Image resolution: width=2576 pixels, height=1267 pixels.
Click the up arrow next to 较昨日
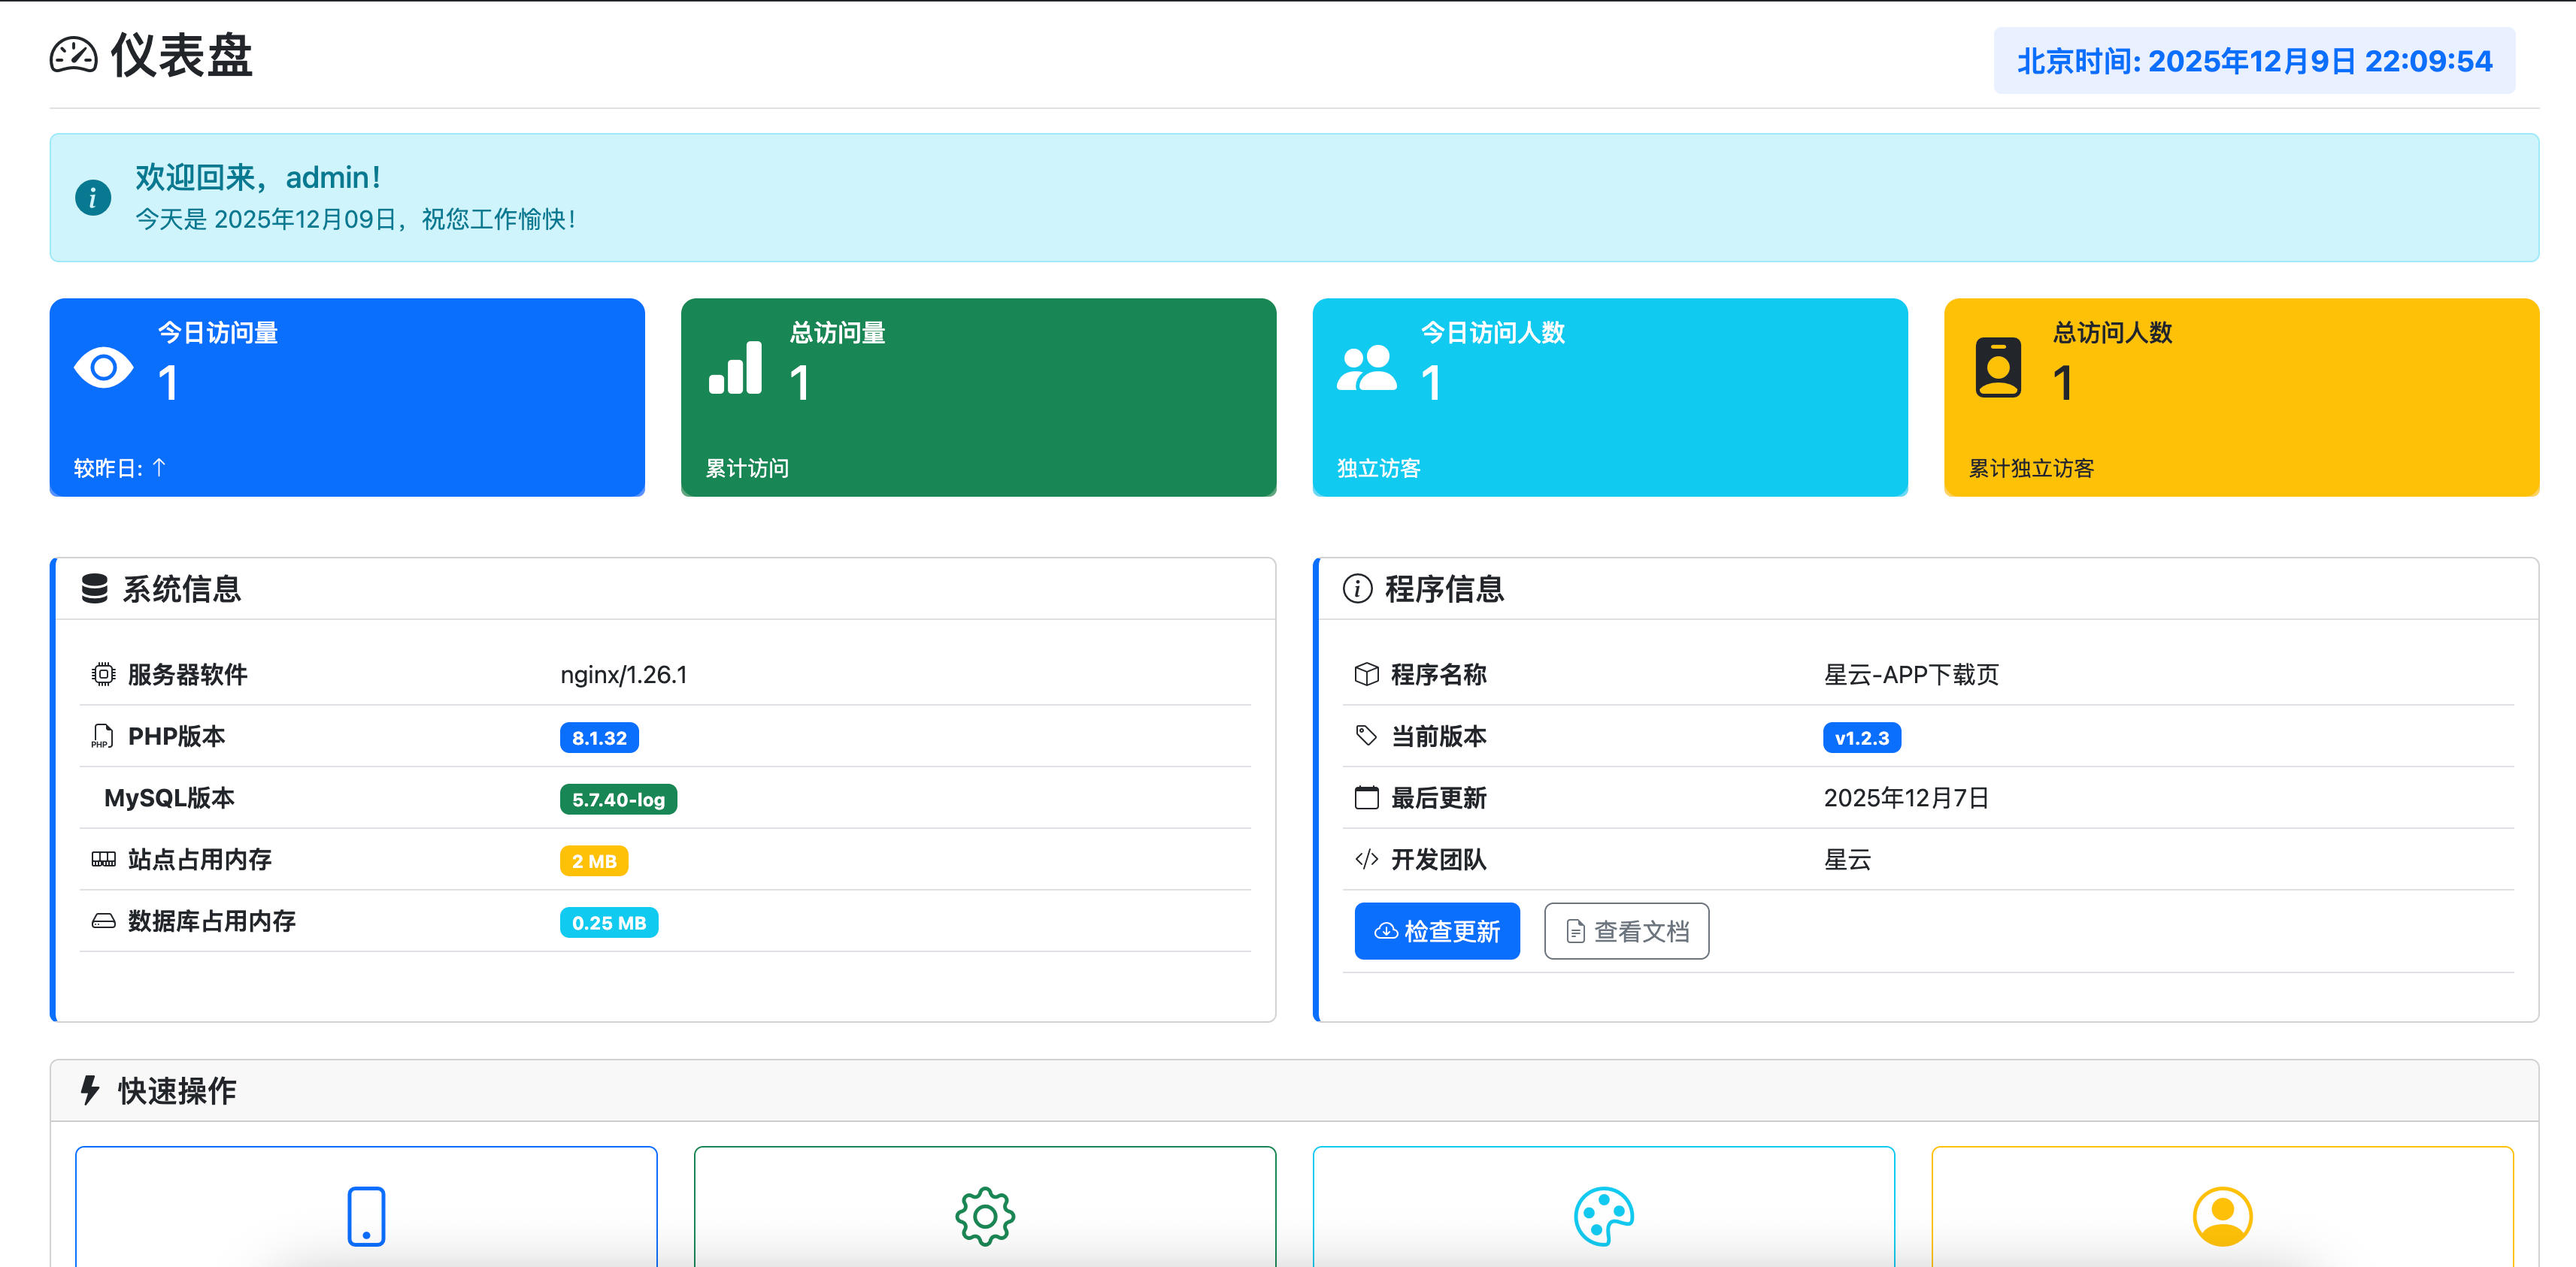pyautogui.click(x=159, y=467)
